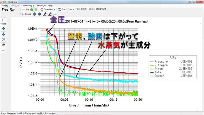Open the Time Unit dropdown

(x=48, y=9)
